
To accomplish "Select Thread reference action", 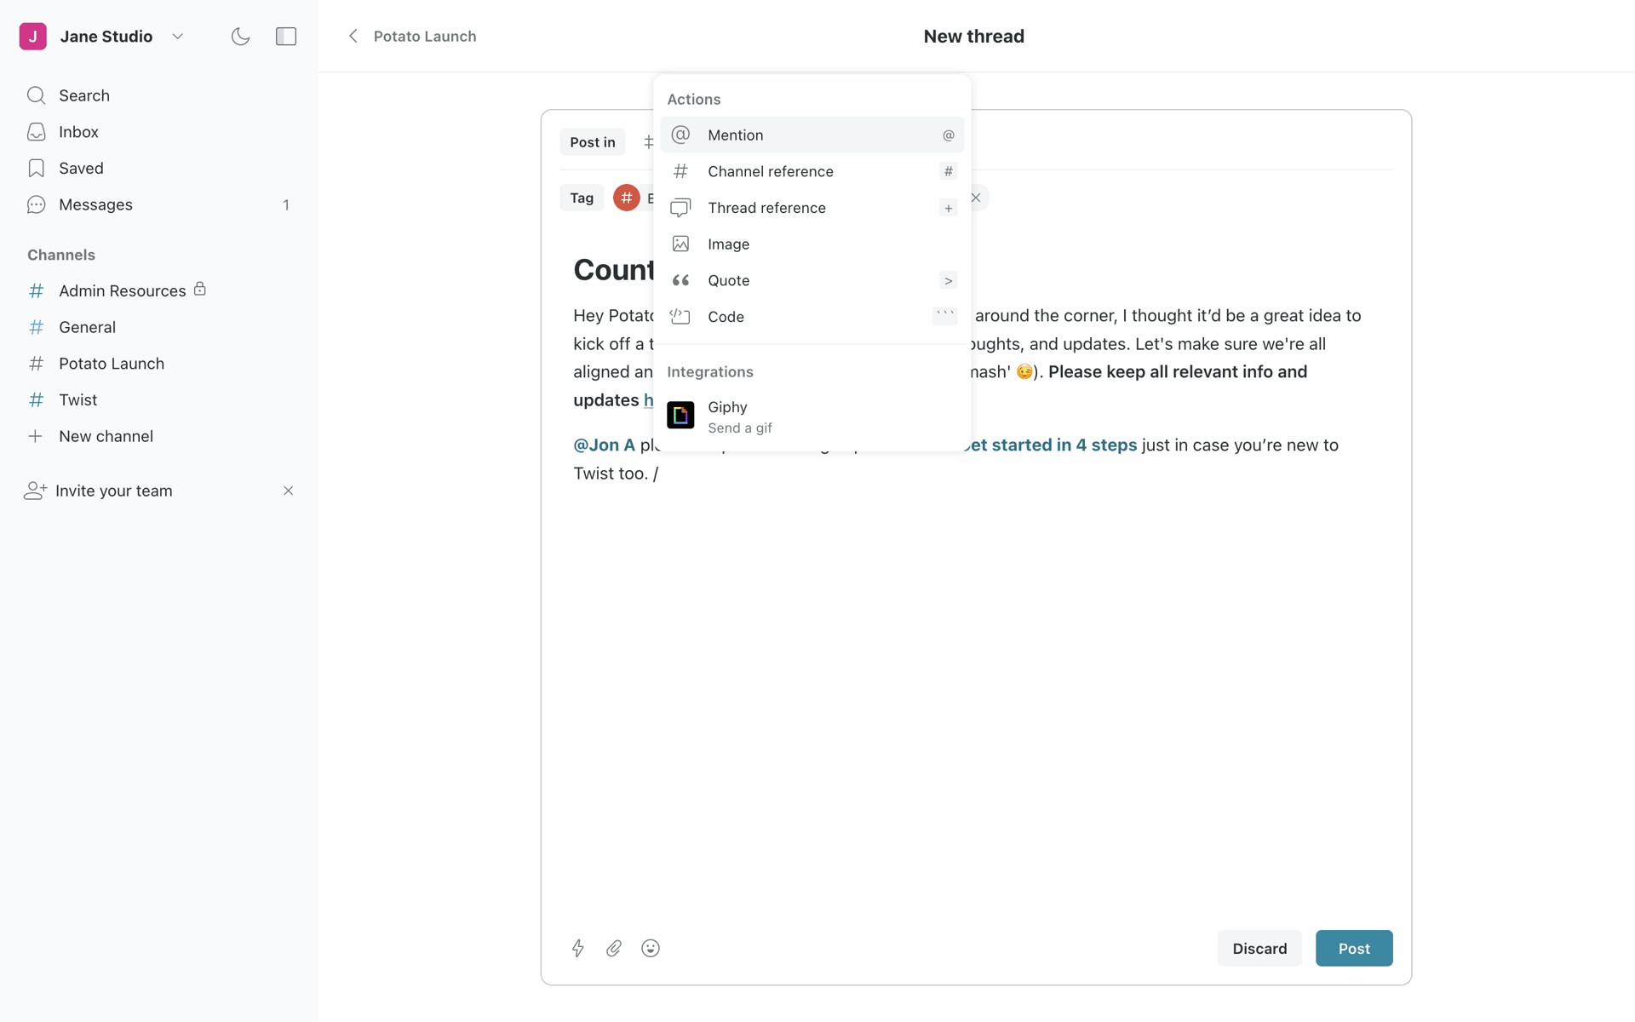I will coord(812,208).
